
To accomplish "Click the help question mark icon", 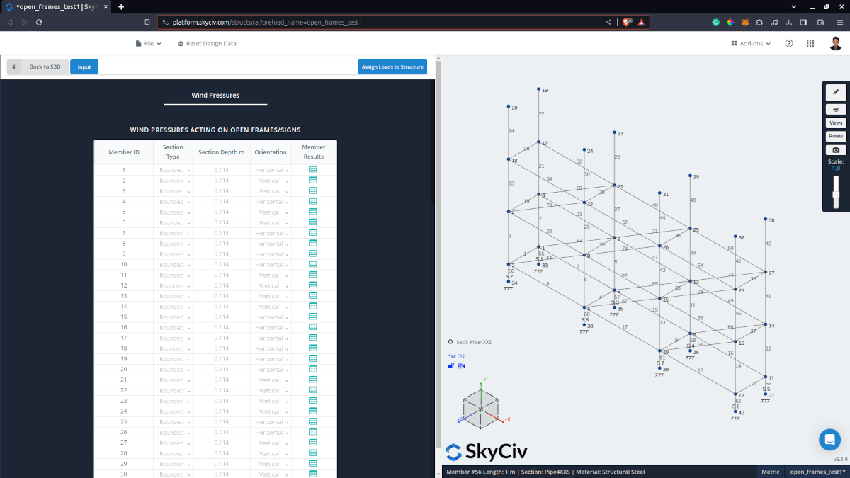I will pyautogui.click(x=789, y=44).
